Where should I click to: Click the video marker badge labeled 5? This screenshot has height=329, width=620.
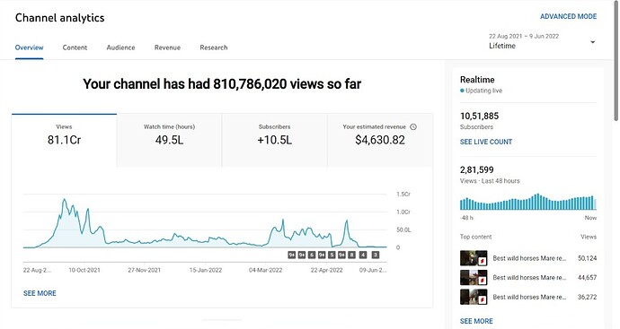(x=332, y=255)
